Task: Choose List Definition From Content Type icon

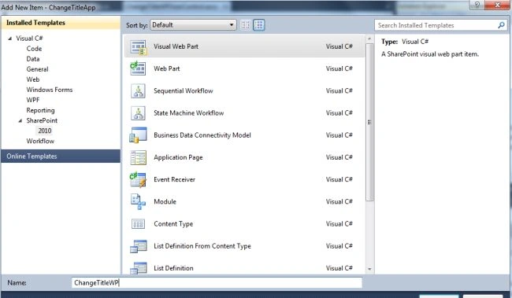Action: point(138,246)
